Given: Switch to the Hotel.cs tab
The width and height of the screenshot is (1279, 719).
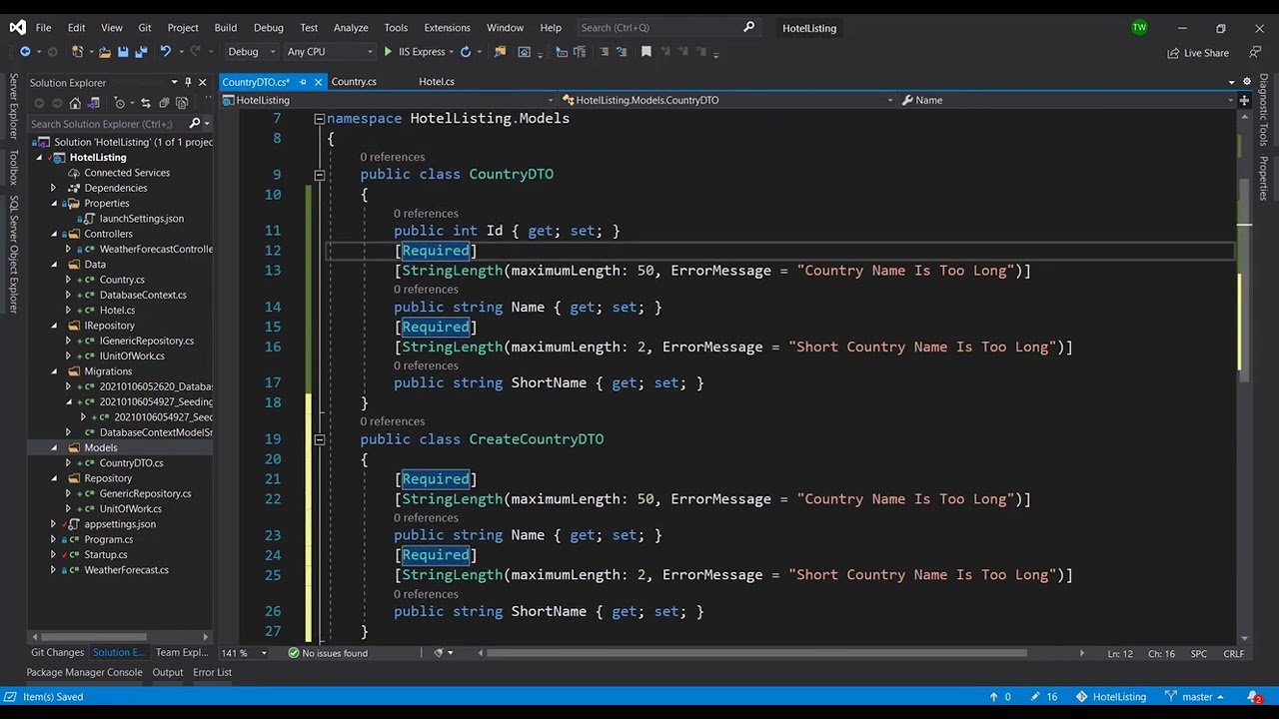Looking at the screenshot, I should tap(437, 82).
